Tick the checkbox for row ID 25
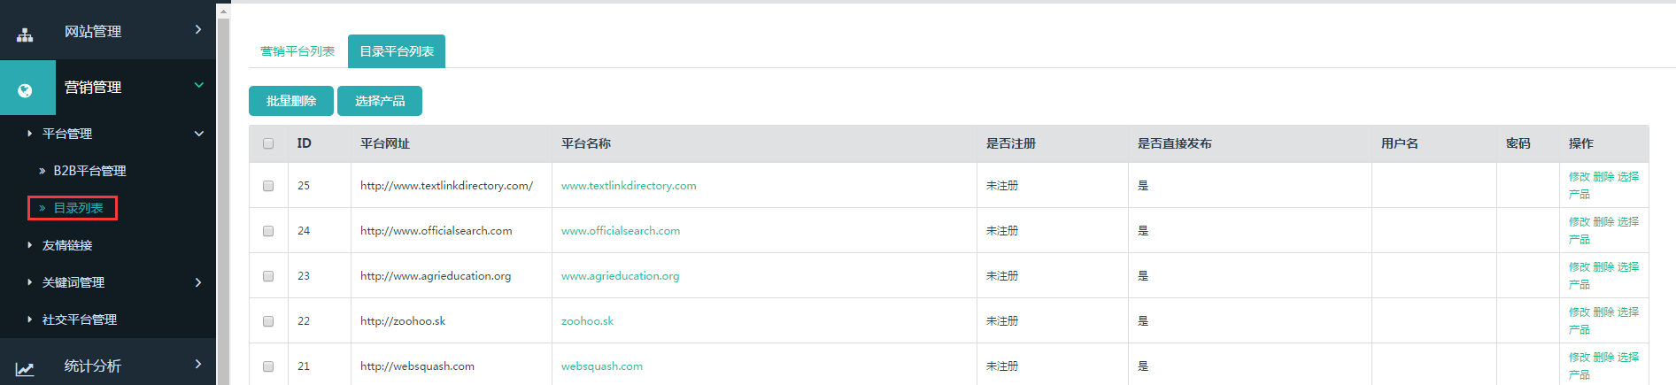Screen dimensions: 1676x385 pyautogui.click(x=268, y=186)
